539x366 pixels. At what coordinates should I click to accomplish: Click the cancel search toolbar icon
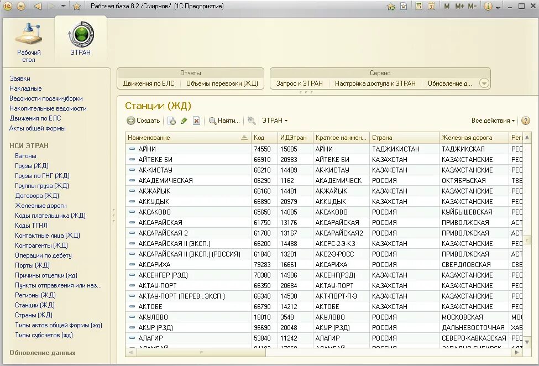click(x=252, y=121)
